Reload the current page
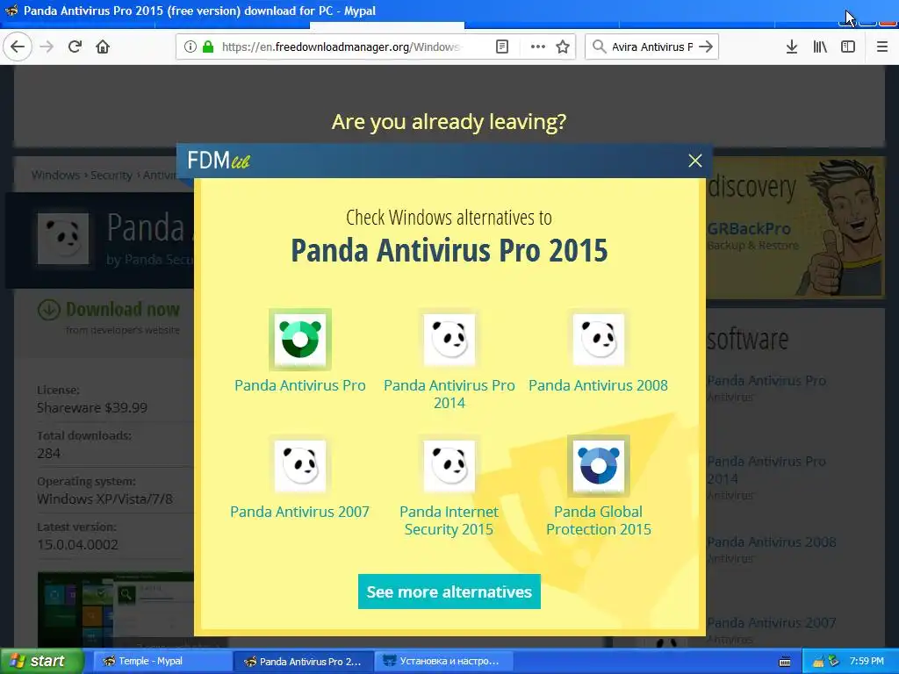Viewport: 899px width, 674px height. tap(75, 47)
